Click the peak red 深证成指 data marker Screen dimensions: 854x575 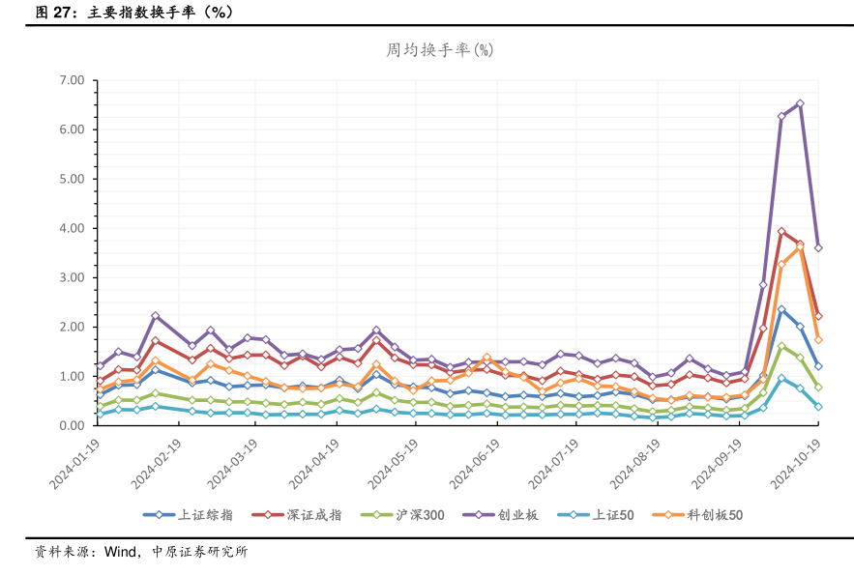click(781, 231)
